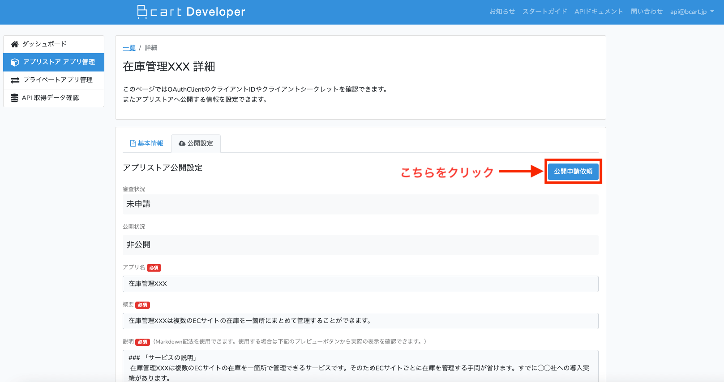Click into the 概要 text field
Viewport: 724px width, 382px height.
(360, 321)
